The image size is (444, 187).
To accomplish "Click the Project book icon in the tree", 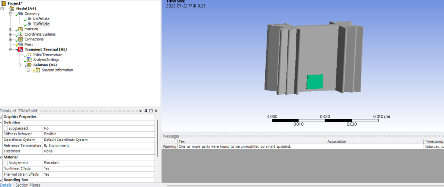I will [x=4, y=3].
